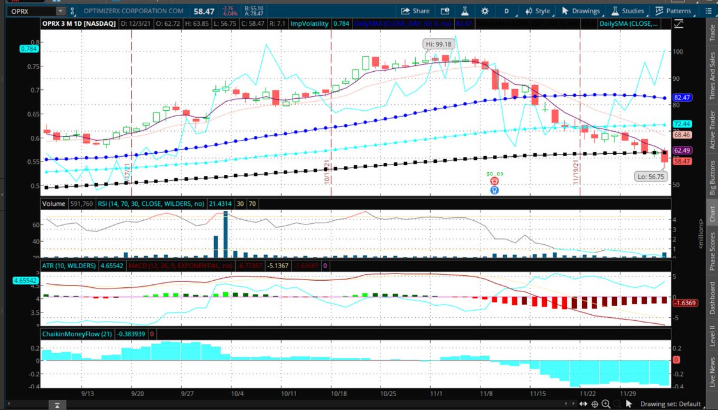Open the Dashboard side tab

[711, 299]
